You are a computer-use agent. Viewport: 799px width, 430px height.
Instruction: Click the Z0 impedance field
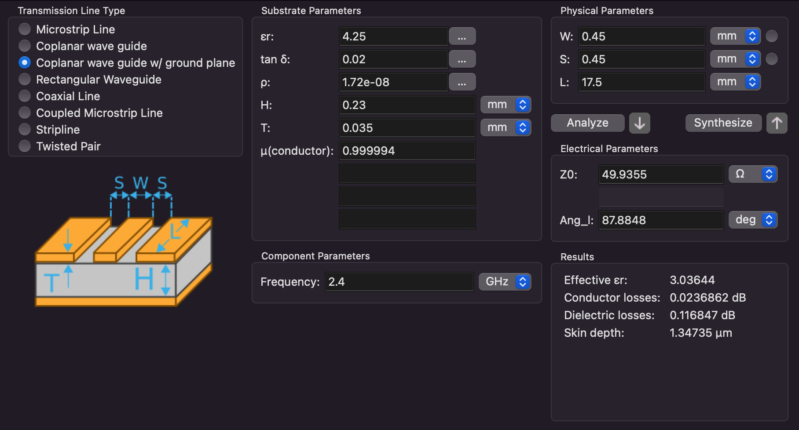pos(661,175)
